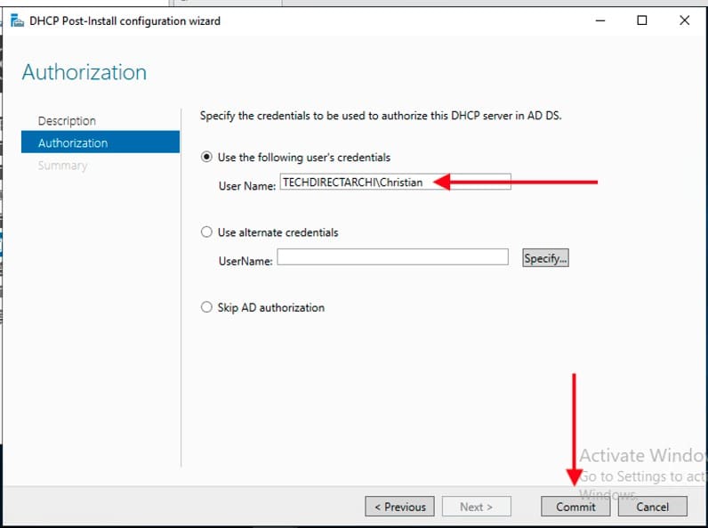Click the large Authorization page heading
Screen dimensions: 708x528
coord(84,72)
